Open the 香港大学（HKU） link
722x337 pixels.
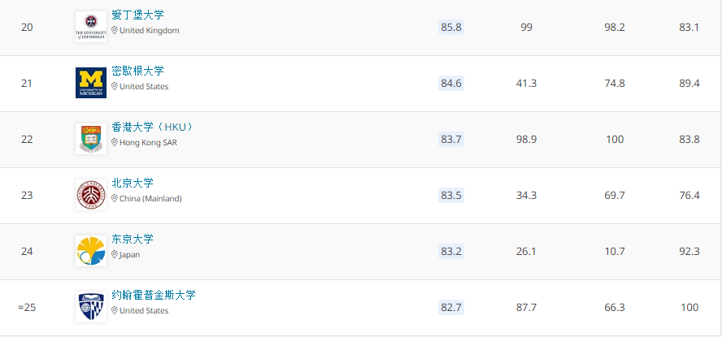click(152, 127)
